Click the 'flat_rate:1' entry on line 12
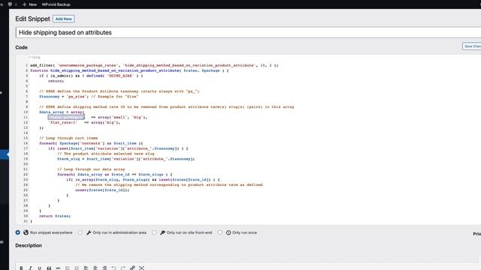The width and height of the screenshot is (481, 270). tap(62, 122)
